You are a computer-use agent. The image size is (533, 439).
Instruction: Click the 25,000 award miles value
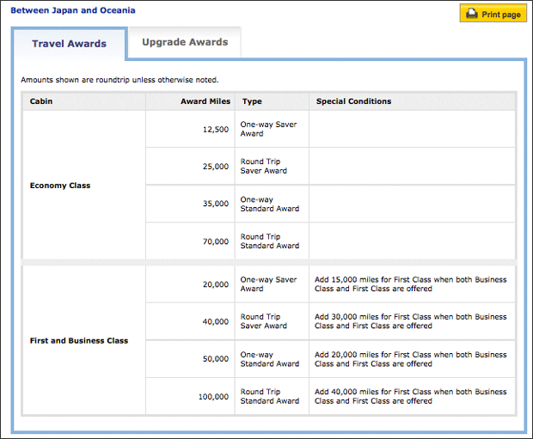pos(216,167)
